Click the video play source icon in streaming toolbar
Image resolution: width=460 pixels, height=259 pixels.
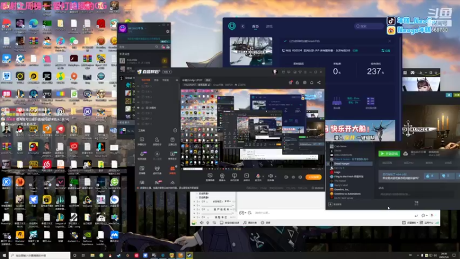click(247, 176)
